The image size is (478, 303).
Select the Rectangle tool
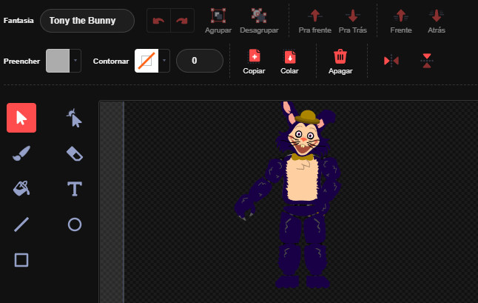click(21, 260)
